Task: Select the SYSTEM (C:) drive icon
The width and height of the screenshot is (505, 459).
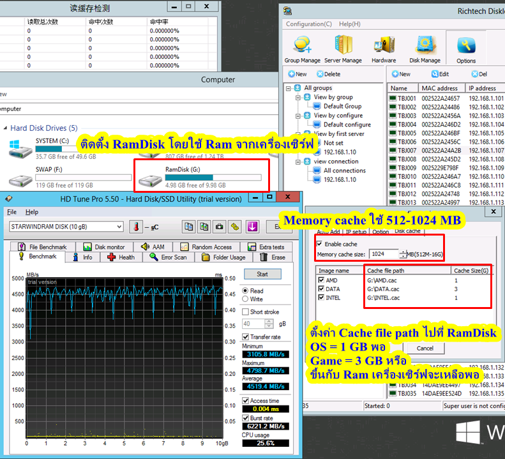Action: coord(20,149)
